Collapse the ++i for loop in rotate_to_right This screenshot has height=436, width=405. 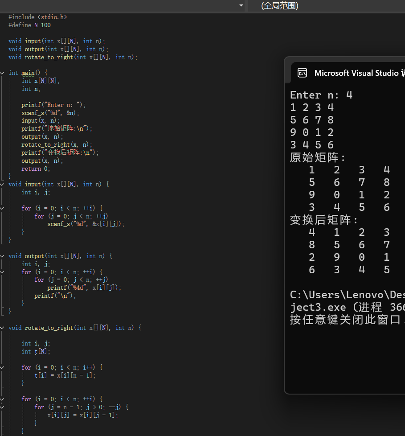2,399
